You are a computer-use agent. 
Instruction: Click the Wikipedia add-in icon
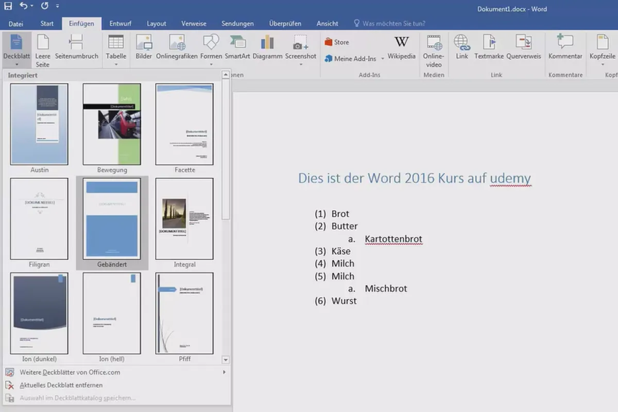tap(402, 42)
